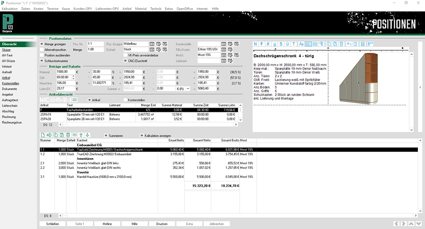
Task: Click the Drucken button
Action: pyautogui.click(x=162, y=223)
